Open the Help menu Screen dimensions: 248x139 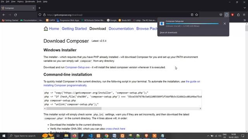45,2
